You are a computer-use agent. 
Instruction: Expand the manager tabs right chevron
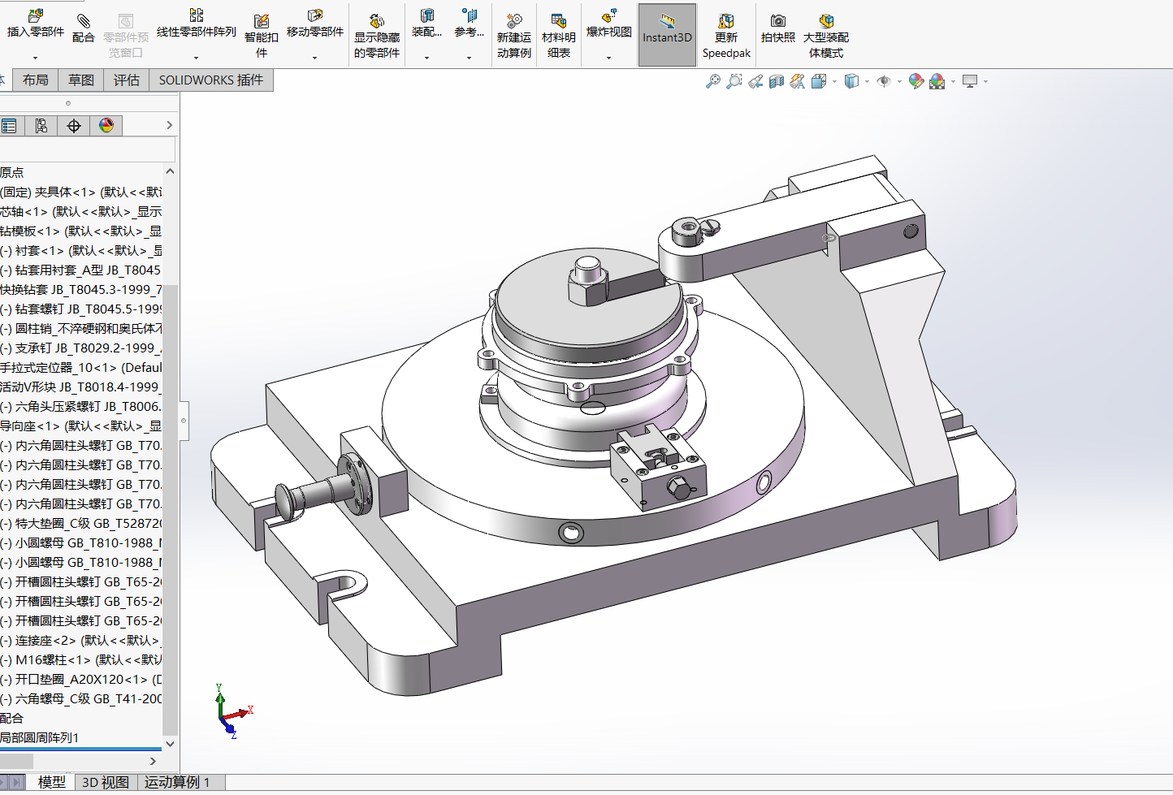click(x=169, y=125)
